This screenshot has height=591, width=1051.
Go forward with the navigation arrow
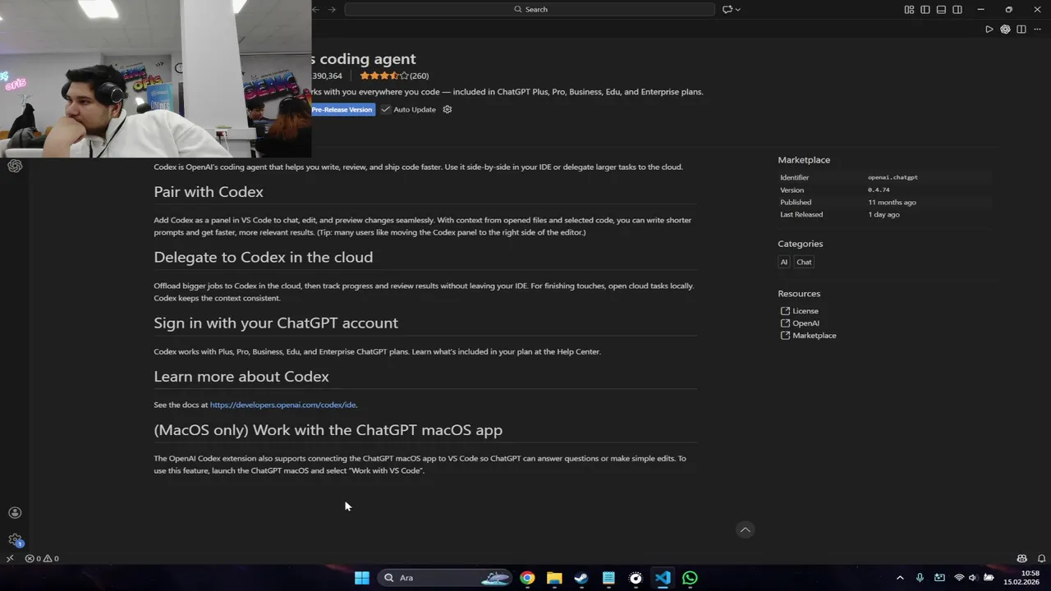pyautogui.click(x=333, y=9)
